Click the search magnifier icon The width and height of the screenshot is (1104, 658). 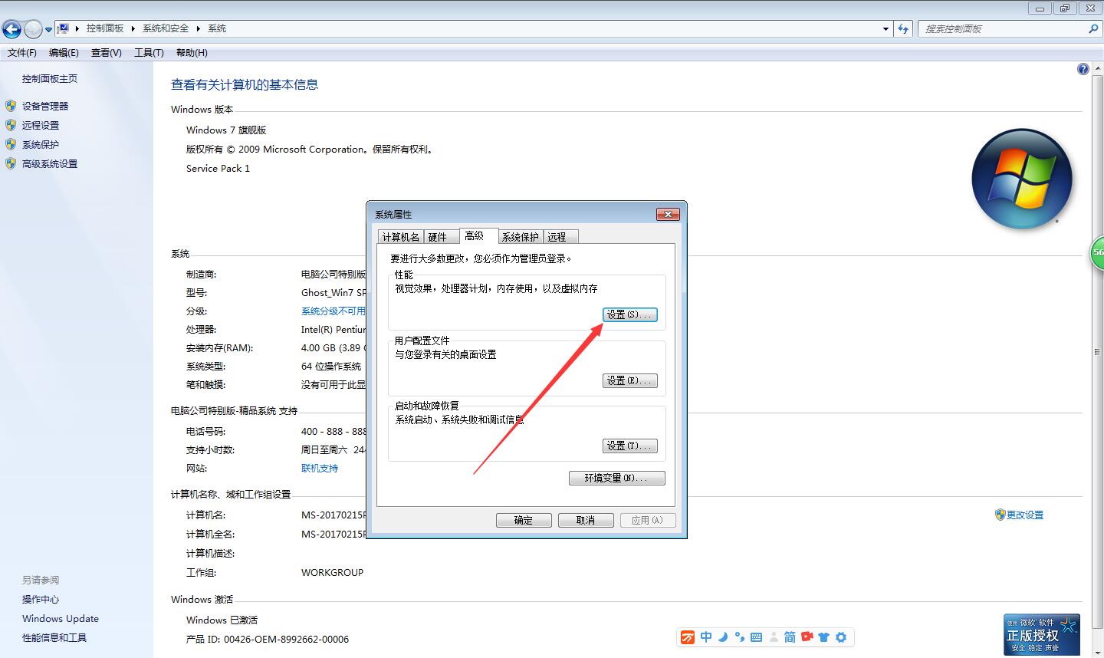1093,28
